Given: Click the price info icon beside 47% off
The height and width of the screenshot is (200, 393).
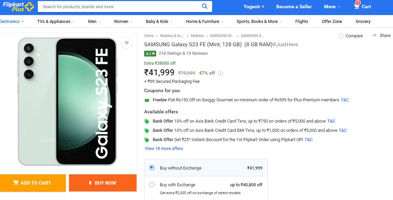Looking at the screenshot, I should 221,73.
